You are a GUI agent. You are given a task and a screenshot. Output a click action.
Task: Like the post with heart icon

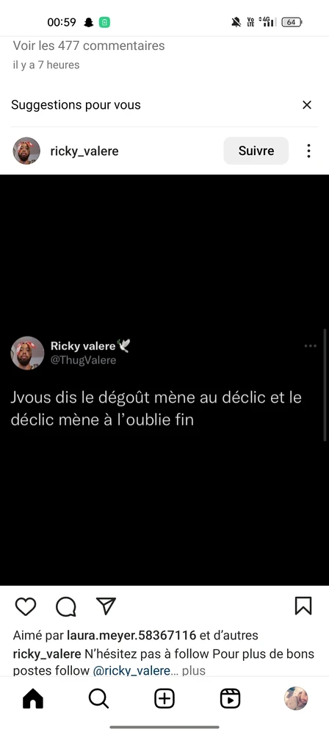coord(25,606)
